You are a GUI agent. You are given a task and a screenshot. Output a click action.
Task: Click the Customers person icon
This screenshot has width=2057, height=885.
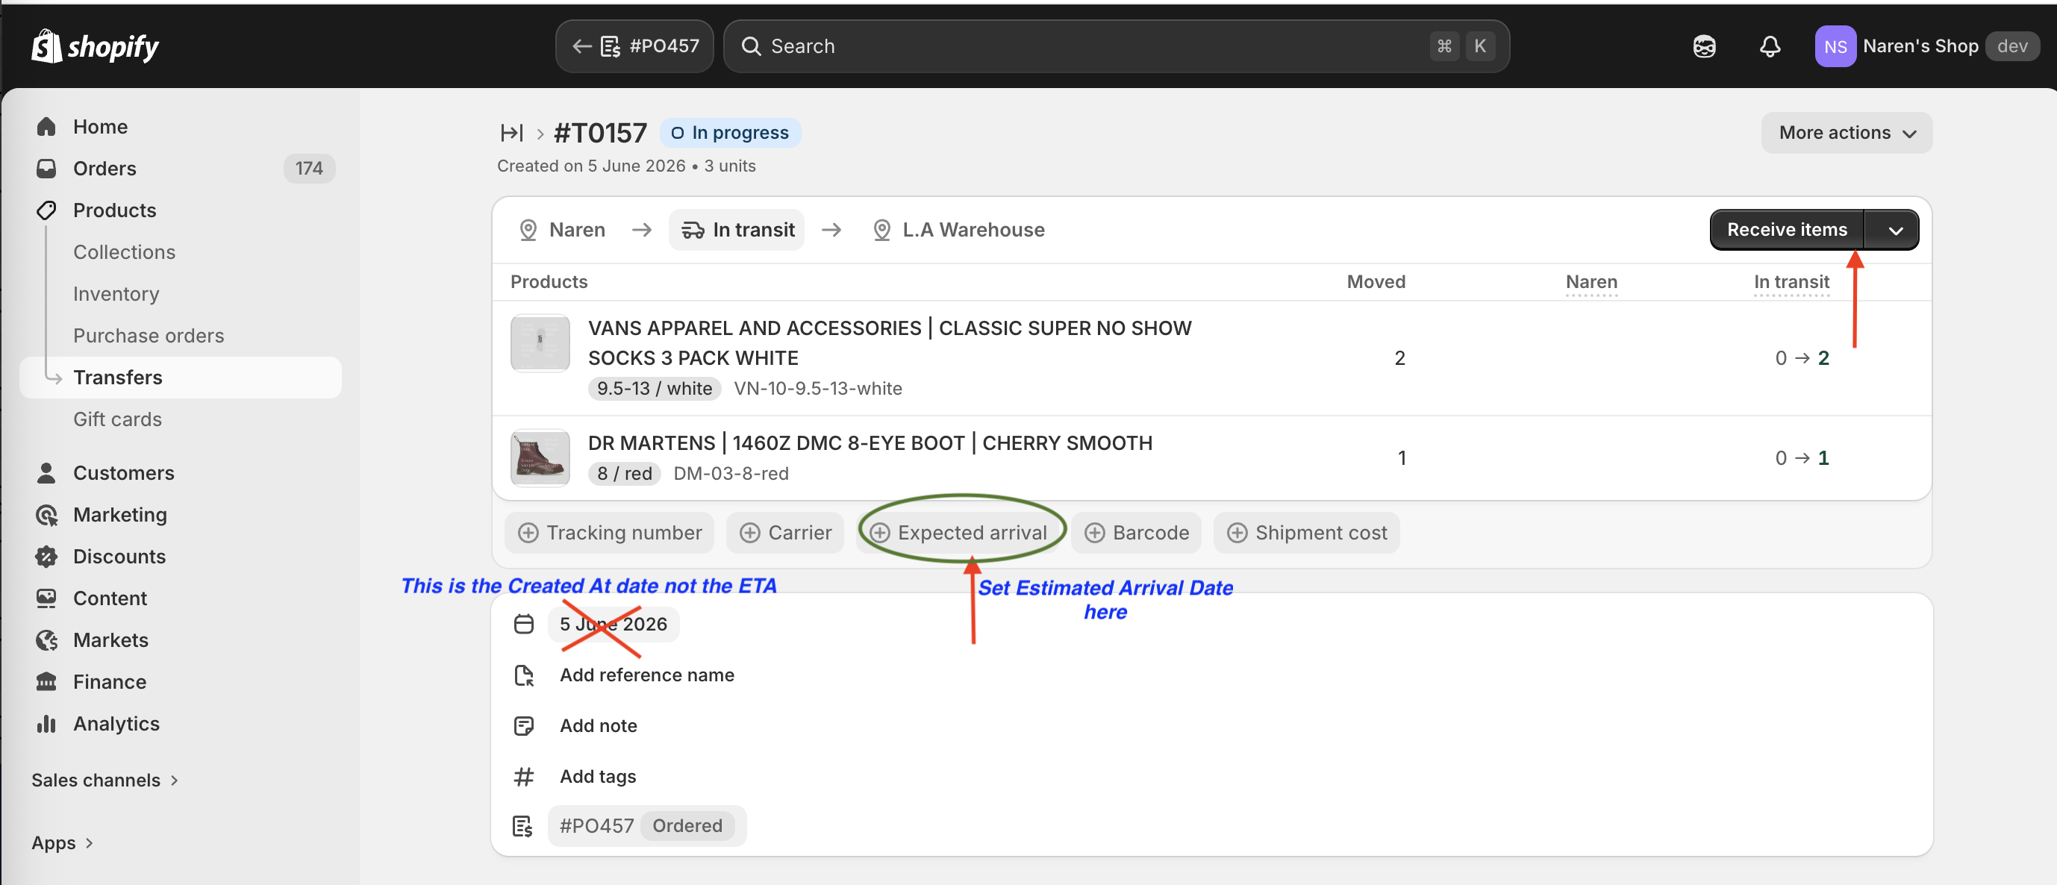tap(46, 472)
